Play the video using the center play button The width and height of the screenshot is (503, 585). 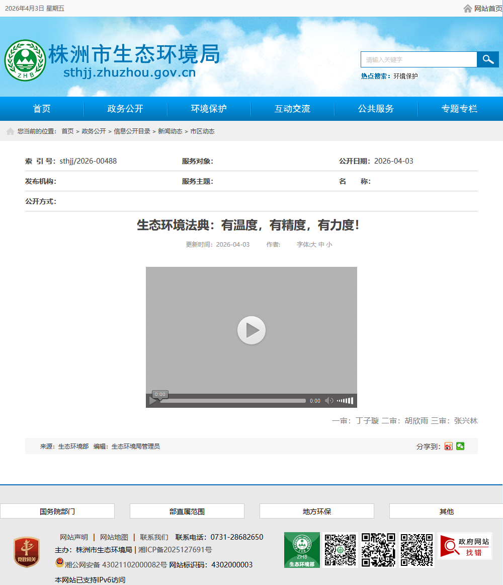click(251, 330)
